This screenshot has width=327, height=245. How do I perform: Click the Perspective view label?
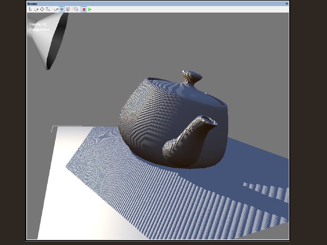point(40,30)
